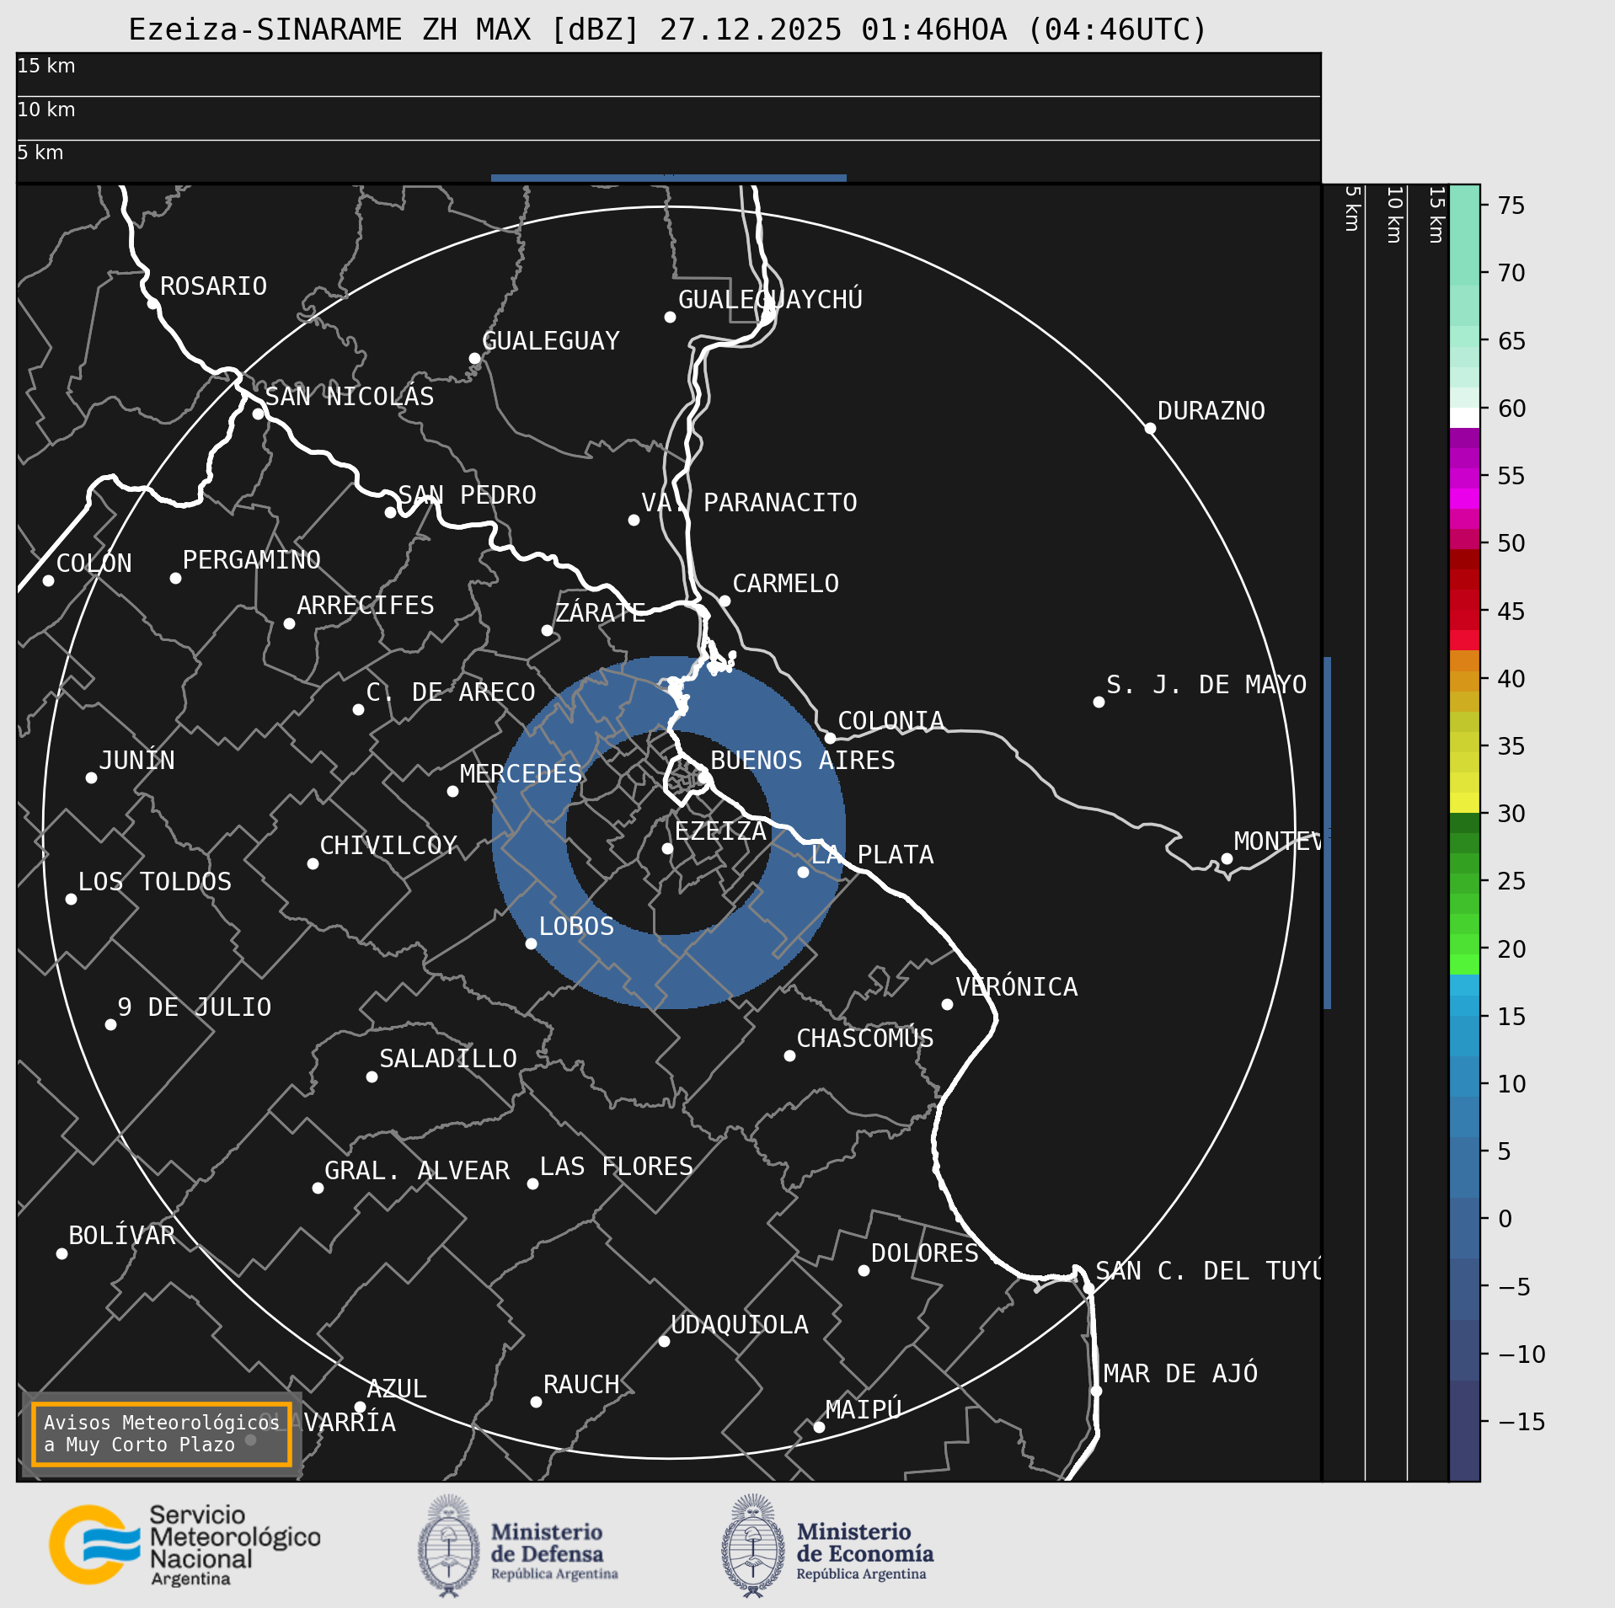Select the Junín city marker dot

[91, 777]
